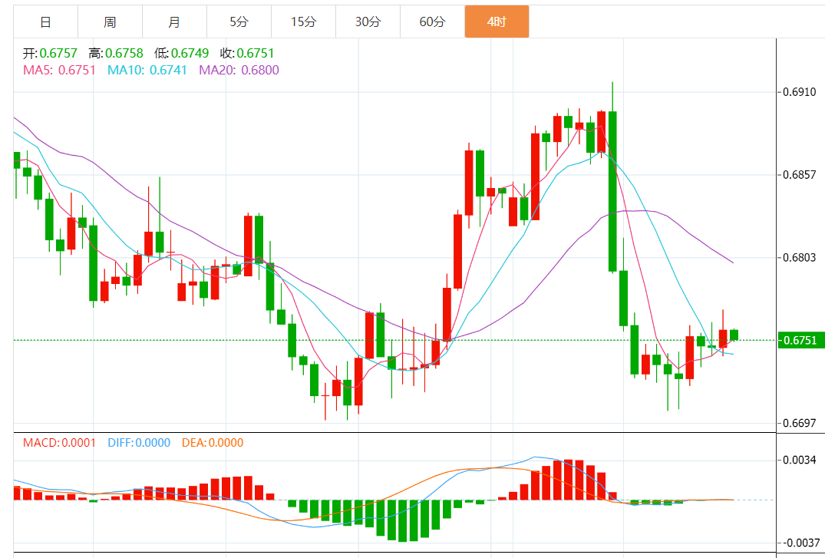Click the 高:0.6758 high price value

pos(116,53)
